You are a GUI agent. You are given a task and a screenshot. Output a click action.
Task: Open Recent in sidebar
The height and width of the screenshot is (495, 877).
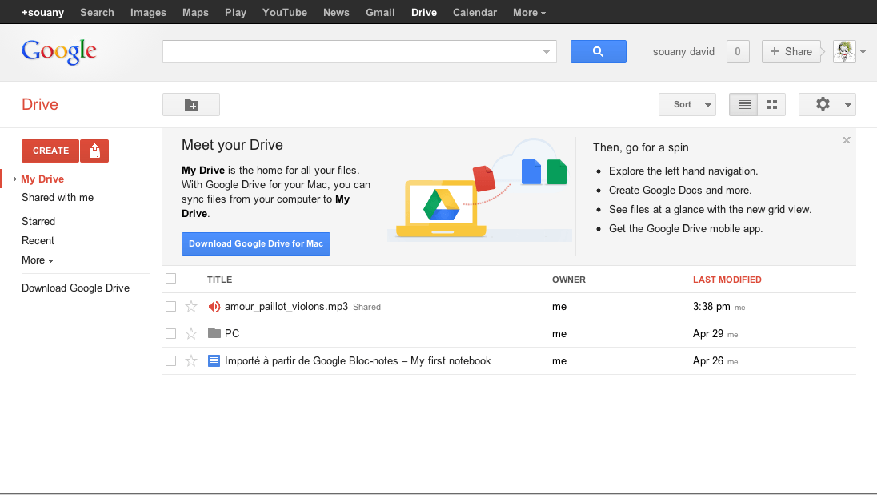(x=38, y=241)
